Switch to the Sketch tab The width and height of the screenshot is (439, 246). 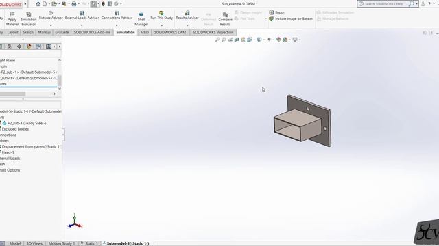28,32
